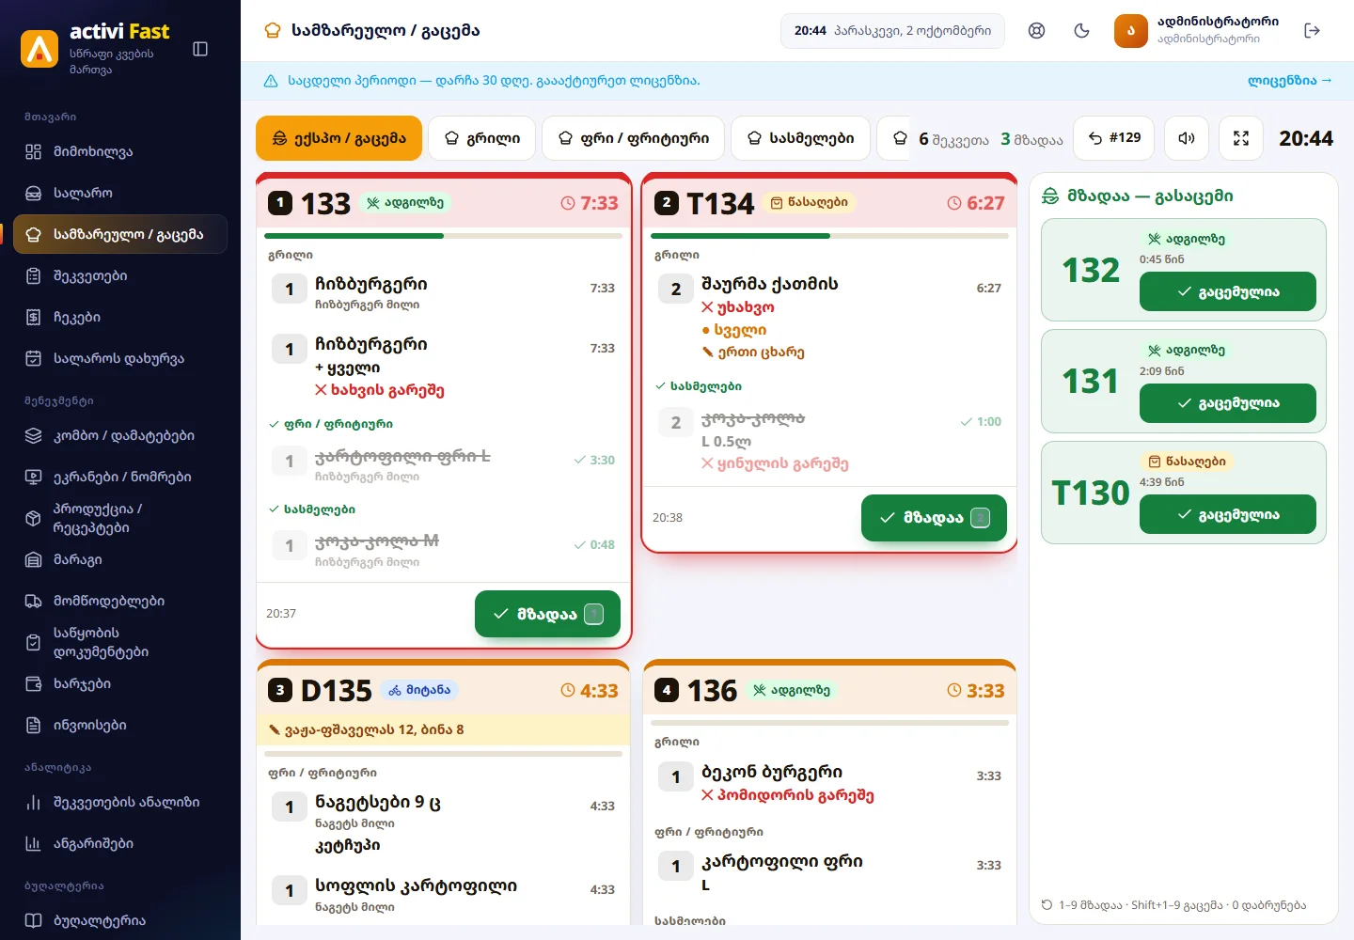Click the ლიცენზია link in the trial banner
The image size is (1354, 940).
(1290, 81)
